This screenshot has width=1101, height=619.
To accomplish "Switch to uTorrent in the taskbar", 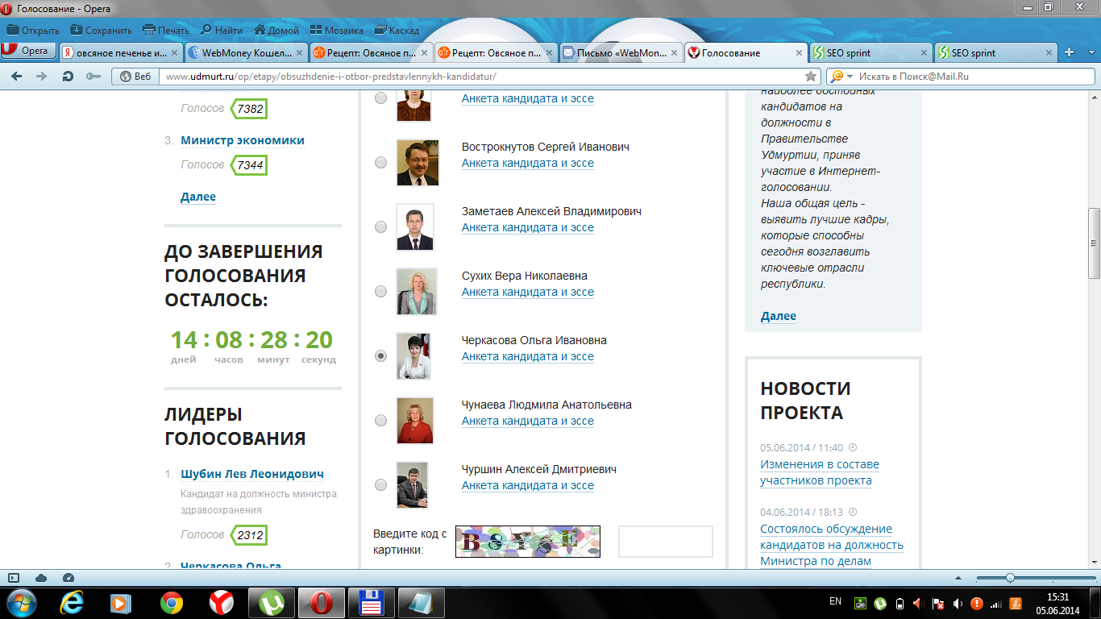I will (x=271, y=602).
